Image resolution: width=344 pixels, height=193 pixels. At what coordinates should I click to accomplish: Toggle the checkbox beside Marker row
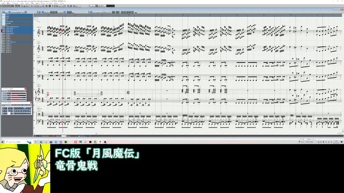click(4, 15)
